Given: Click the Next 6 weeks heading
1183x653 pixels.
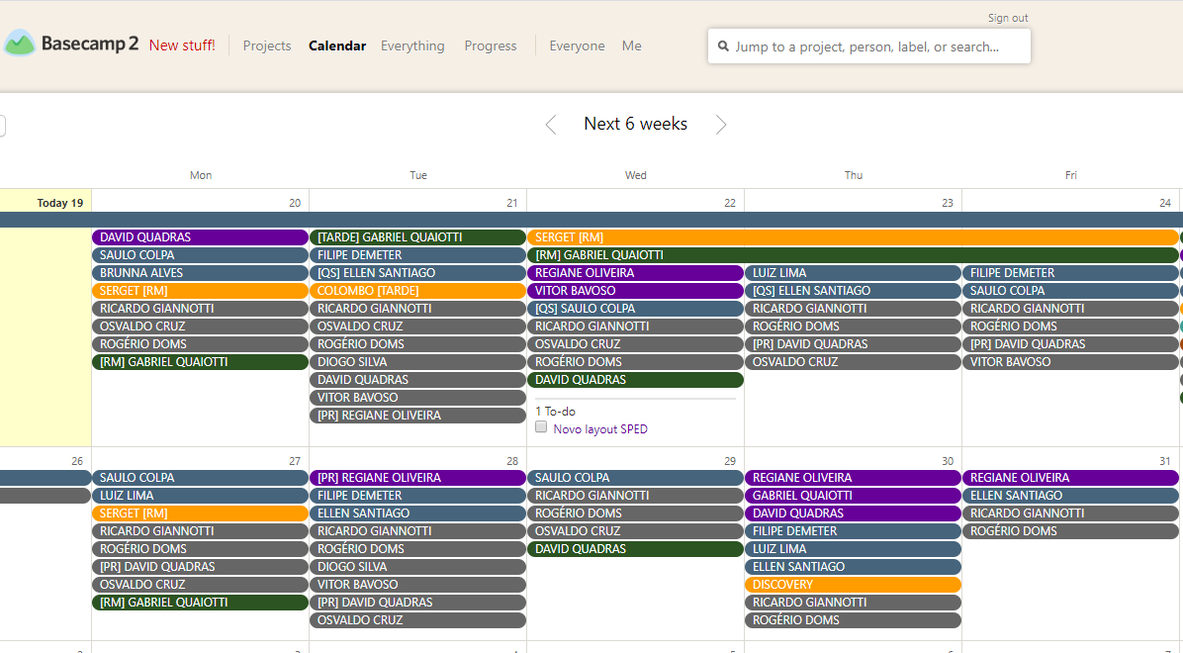Looking at the screenshot, I should pos(635,124).
